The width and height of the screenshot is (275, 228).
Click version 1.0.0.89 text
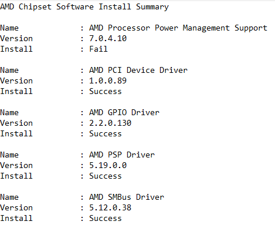pos(108,81)
